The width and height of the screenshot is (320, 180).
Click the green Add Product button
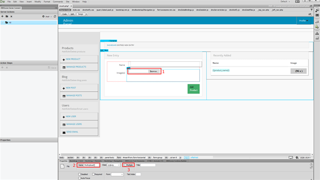pos(193,89)
